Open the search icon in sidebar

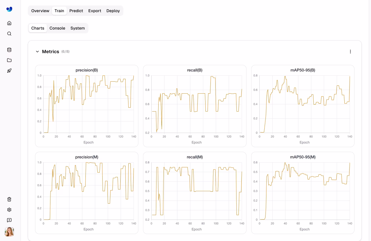tap(9, 34)
